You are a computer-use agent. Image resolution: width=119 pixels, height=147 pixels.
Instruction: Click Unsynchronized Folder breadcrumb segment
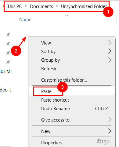click(x=84, y=6)
